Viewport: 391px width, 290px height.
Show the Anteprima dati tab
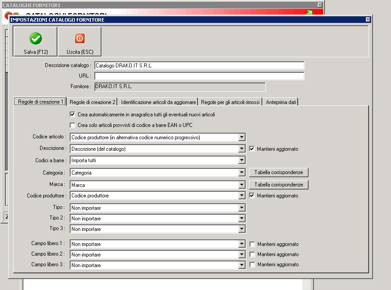coord(281,102)
